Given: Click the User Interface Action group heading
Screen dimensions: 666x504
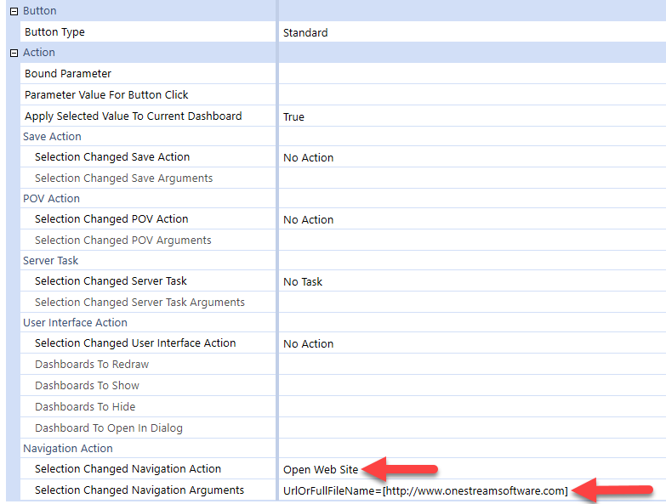Looking at the screenshot, I should [x=75, y=322].
